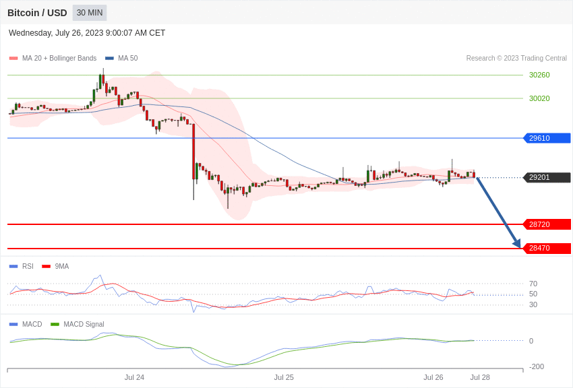Click the MA 50 legend label
The height and width of the screenshot is (388, 573).
pos(128,58)
